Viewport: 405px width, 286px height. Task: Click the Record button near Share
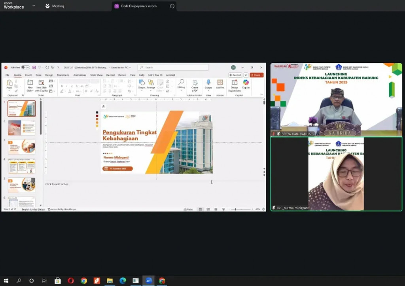point(235,75)
